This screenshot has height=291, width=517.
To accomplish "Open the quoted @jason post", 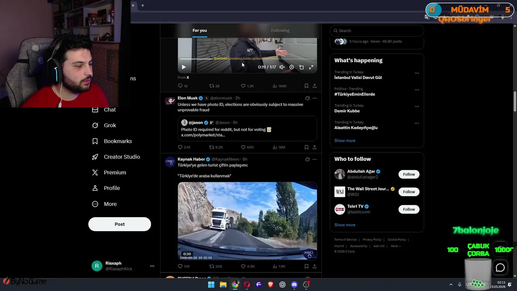I will pos(247,129).
